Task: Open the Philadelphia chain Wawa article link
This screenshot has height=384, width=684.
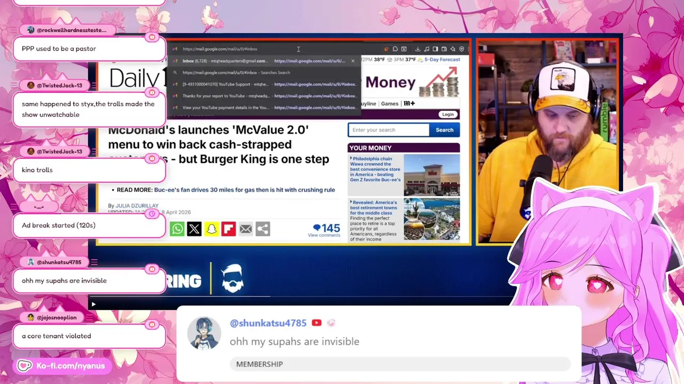Action: click(375, 169)
